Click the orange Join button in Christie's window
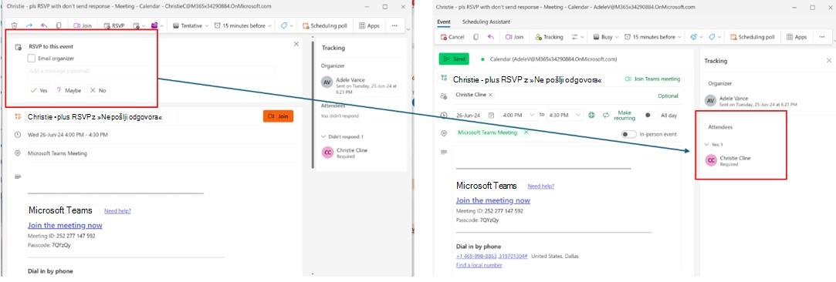 pos(278,116)
